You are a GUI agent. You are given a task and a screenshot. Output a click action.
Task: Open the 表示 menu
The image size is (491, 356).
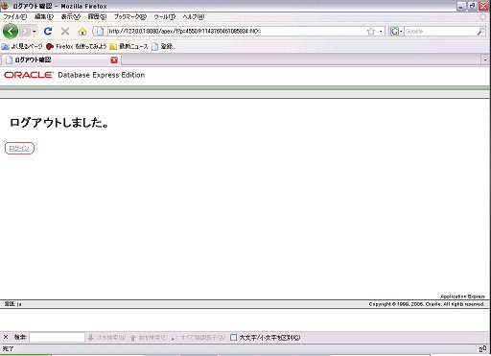(71, 16)
